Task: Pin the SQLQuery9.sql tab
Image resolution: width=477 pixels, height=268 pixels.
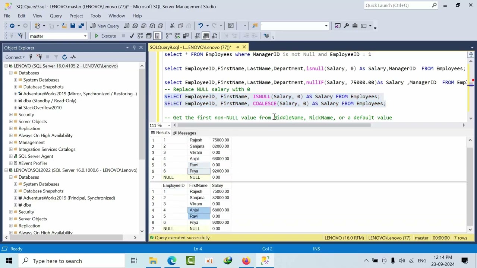Action: pos(237,47)
